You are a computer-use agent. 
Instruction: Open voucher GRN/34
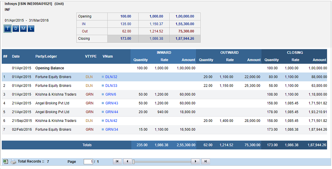tap(112, 130)
